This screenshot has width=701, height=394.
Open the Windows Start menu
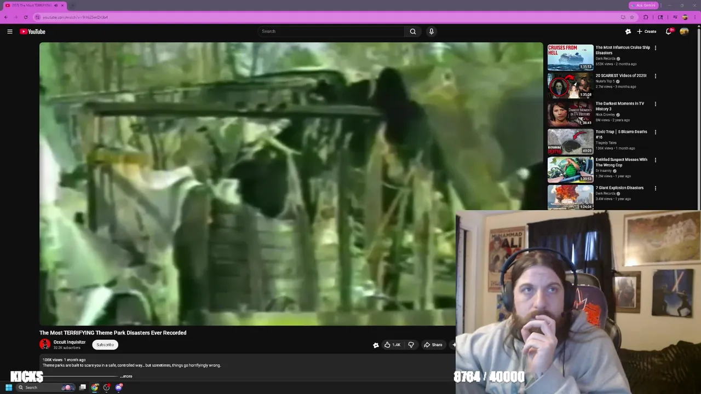[9, 387]
